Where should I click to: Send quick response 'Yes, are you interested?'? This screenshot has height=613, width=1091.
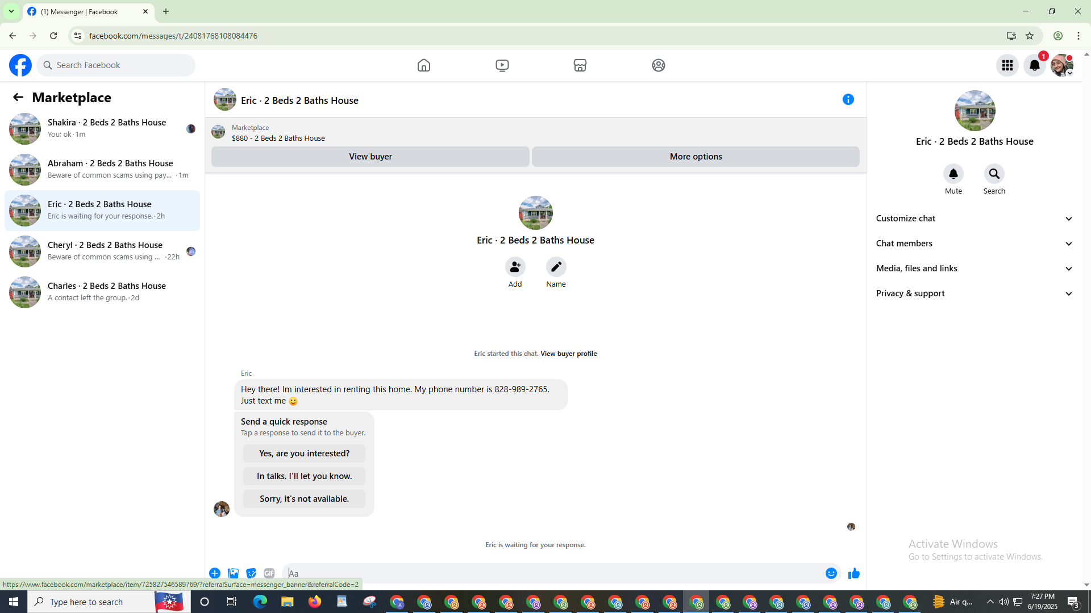305,454
